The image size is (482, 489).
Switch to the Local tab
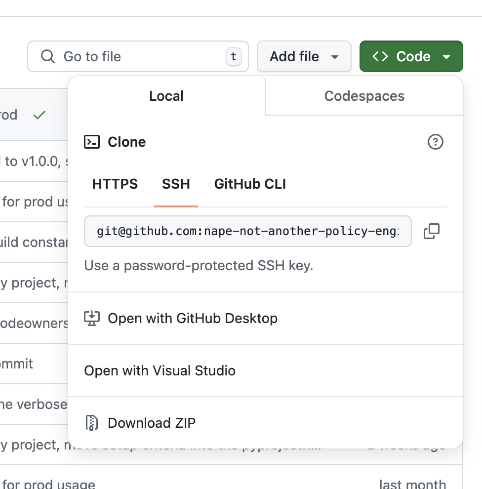[166, 96]
